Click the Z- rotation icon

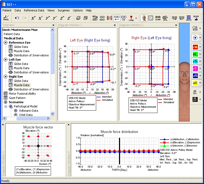tap(69, 18)
